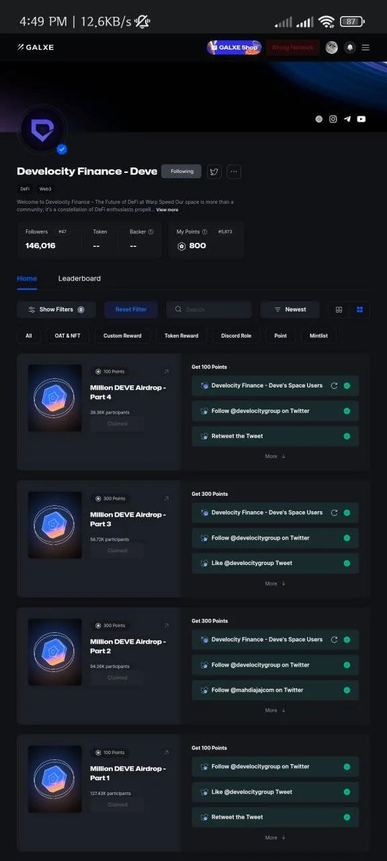Image resolution: width=387 pixels, height=861 pixels.
Task: Click Claimed button under Part 3
Action: coord(117,551)
